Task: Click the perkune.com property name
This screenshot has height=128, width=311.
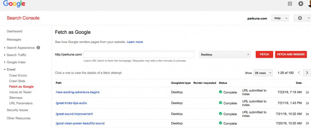Action: point(257,19)
